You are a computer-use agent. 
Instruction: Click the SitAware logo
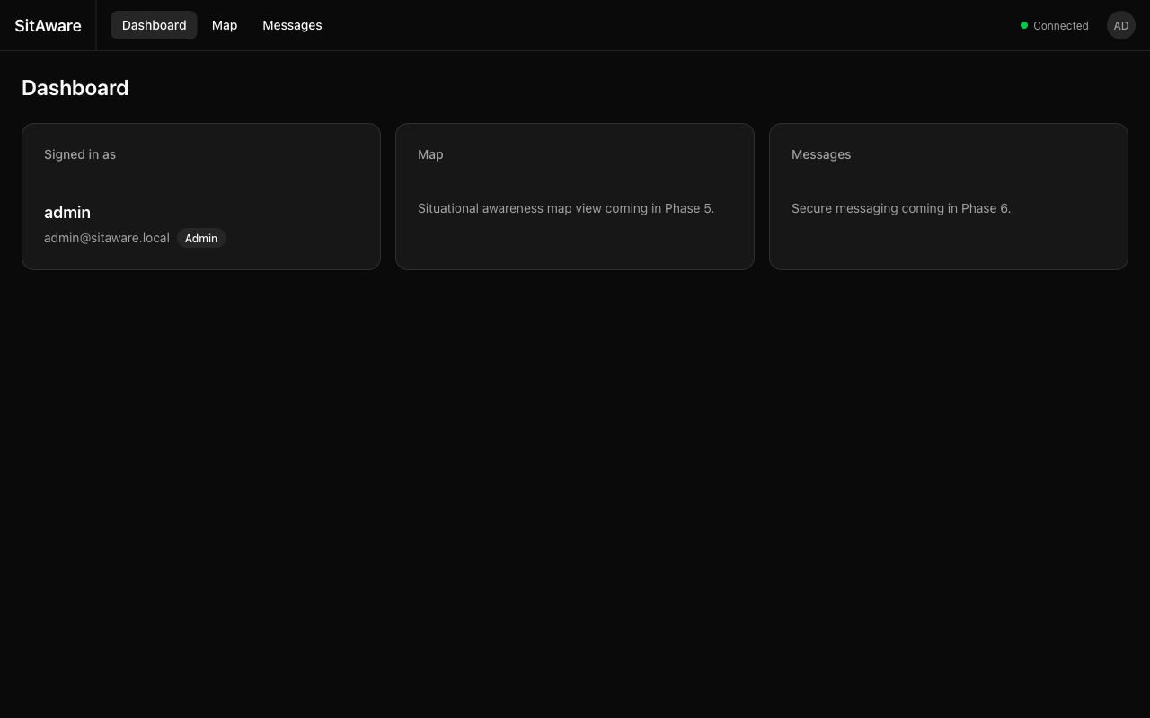[x=48, y=25]
